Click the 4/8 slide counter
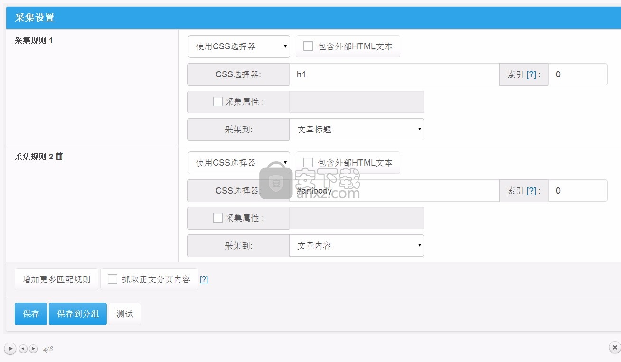621x362 pixels. [48, 349]
